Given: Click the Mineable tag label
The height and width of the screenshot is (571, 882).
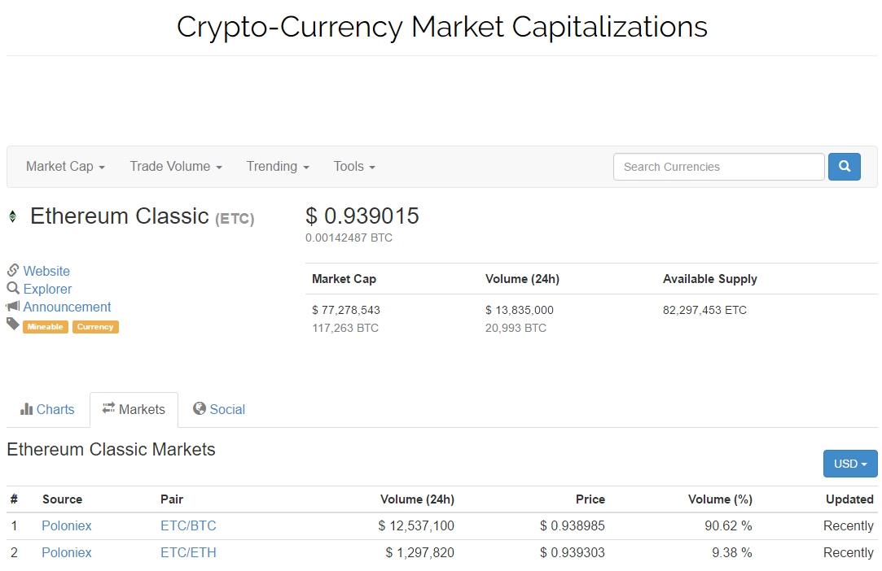Looking at the screenshot, I should [46, 327].
